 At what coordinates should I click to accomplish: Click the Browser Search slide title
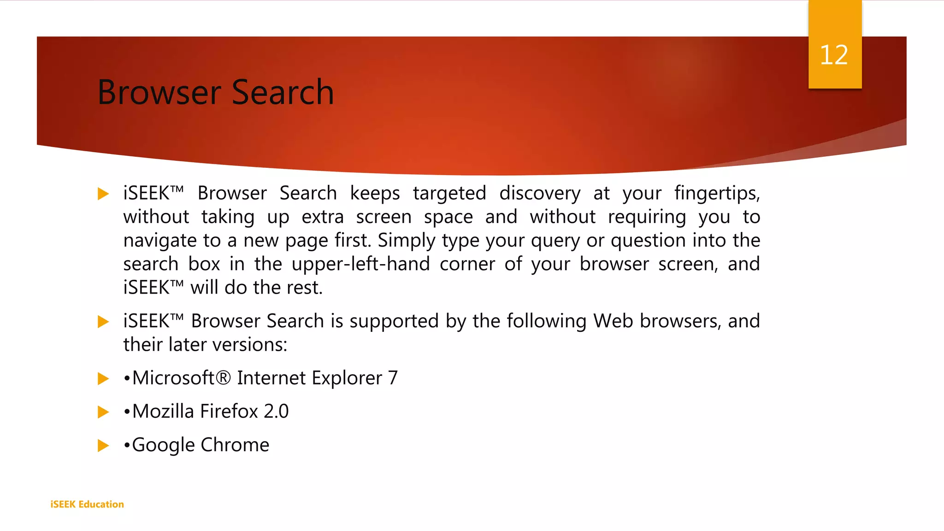click(216, 92)
